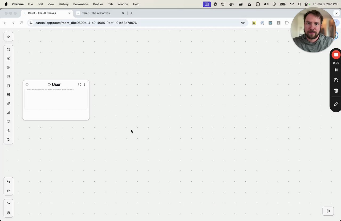Pause the screen recording
Screen dimensions: 341x221
[336, 70]
